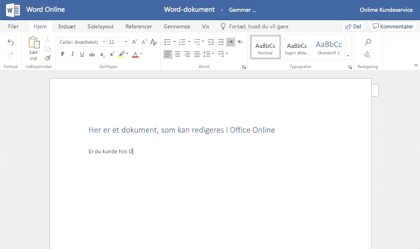Align text left

(168, 54)
